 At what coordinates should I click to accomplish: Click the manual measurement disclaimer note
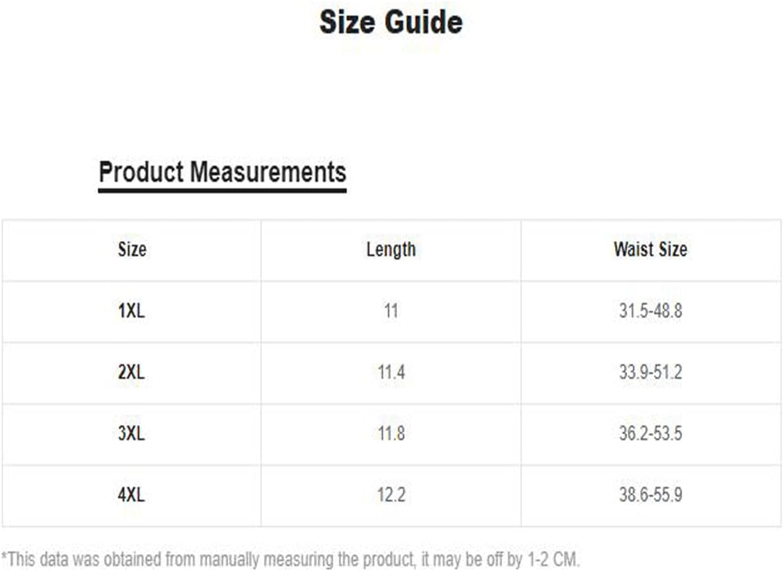(x=290, y=560)
